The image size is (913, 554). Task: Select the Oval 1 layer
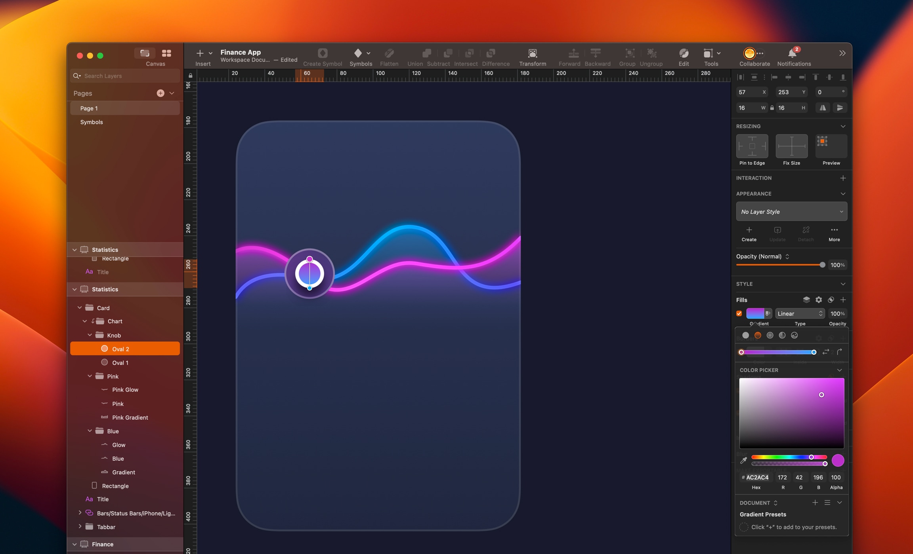click(x=120, y=362)
